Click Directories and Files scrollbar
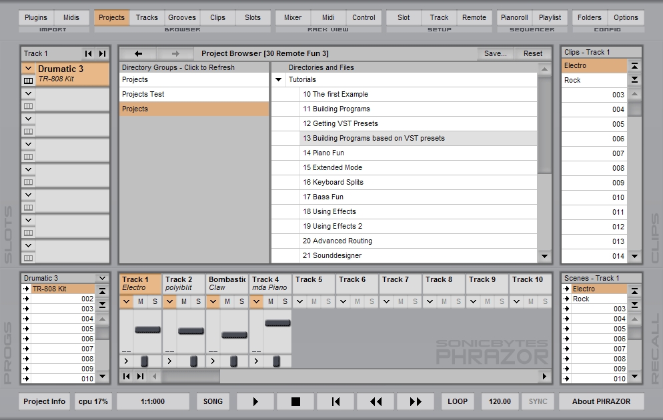Viewport: 663px width, 420px height. (x=544, y=124)
